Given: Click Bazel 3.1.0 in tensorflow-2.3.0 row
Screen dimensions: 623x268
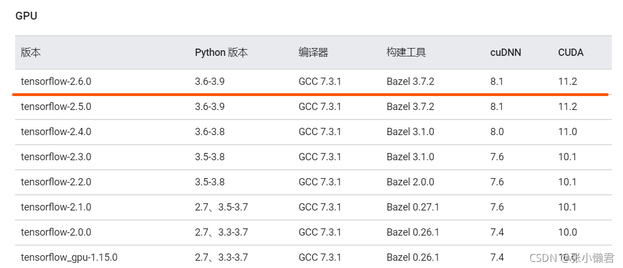Looking at the screenshot, I should point(411,157).
